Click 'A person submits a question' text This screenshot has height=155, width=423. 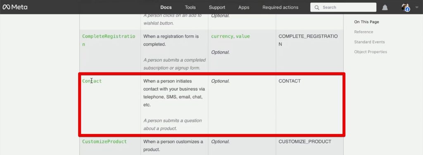point(172,125)
